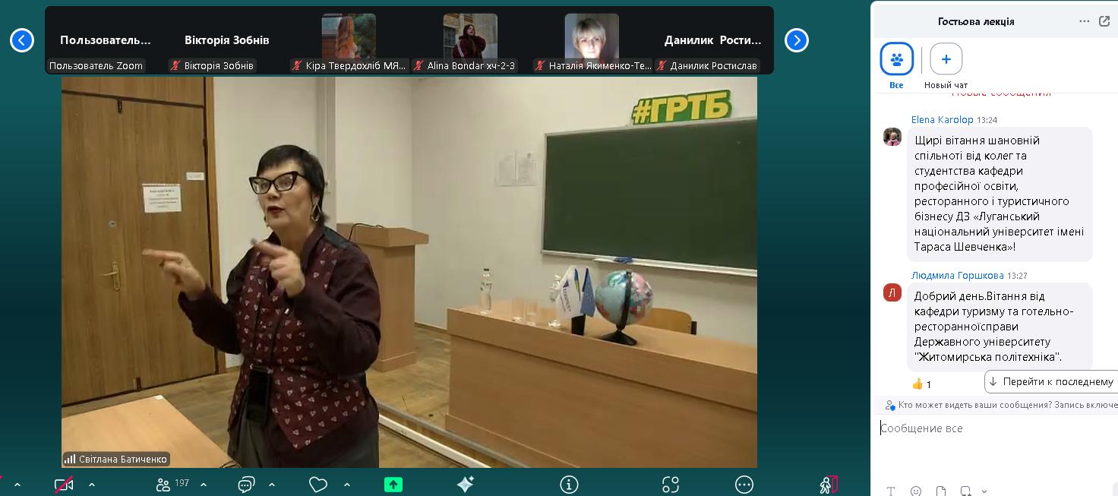Open Людмила Горшкова sender name
Image resolution: width=1118 pixels, height=496 pixels.
(957, 276)
